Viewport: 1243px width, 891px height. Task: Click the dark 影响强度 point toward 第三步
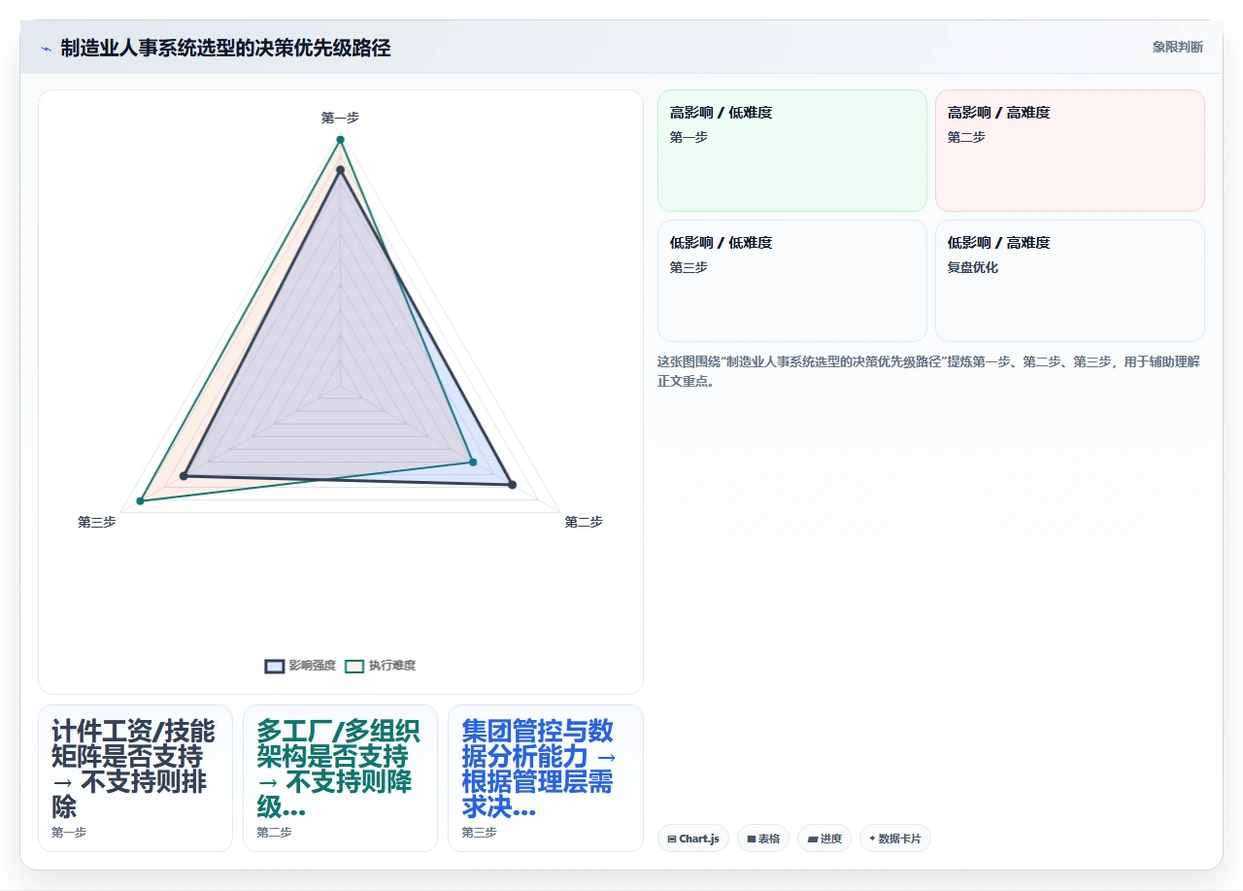point(184,475)
